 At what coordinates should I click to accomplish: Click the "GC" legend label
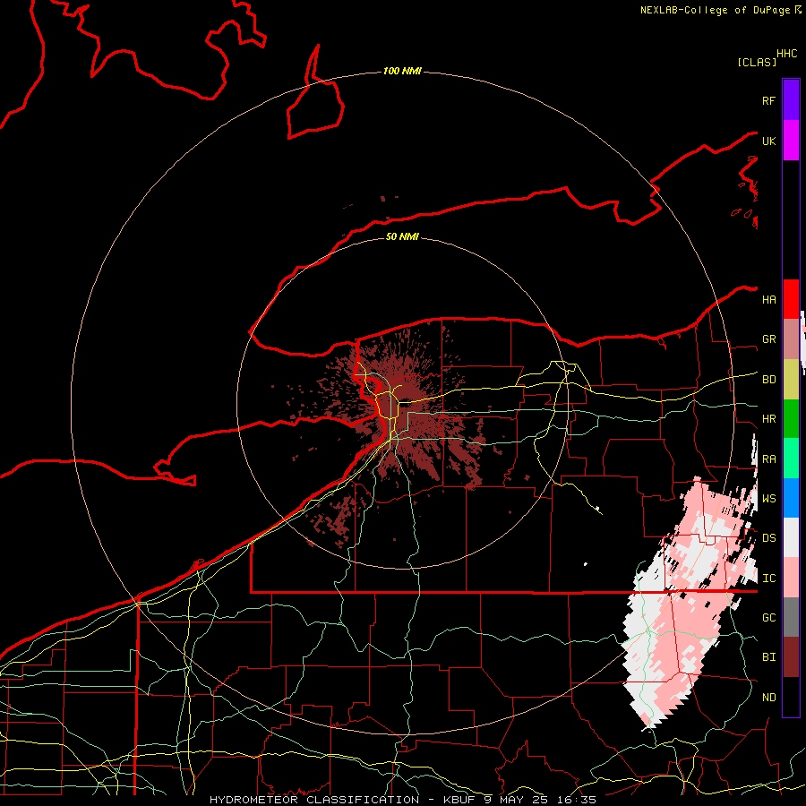768,618
